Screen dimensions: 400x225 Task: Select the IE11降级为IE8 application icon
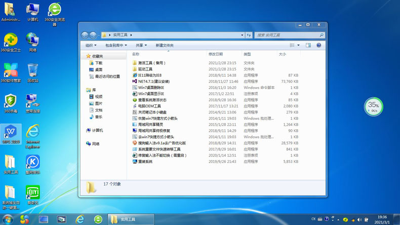click(x=135, y=76)
